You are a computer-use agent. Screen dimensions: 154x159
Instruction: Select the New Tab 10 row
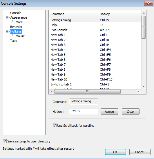point(95,79)
